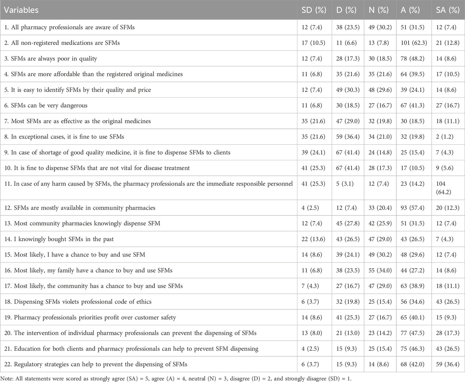Screen dimensions: 465x382
Task: Click cell '101 (62.3)' in row 2
Action: pos(414,43)
